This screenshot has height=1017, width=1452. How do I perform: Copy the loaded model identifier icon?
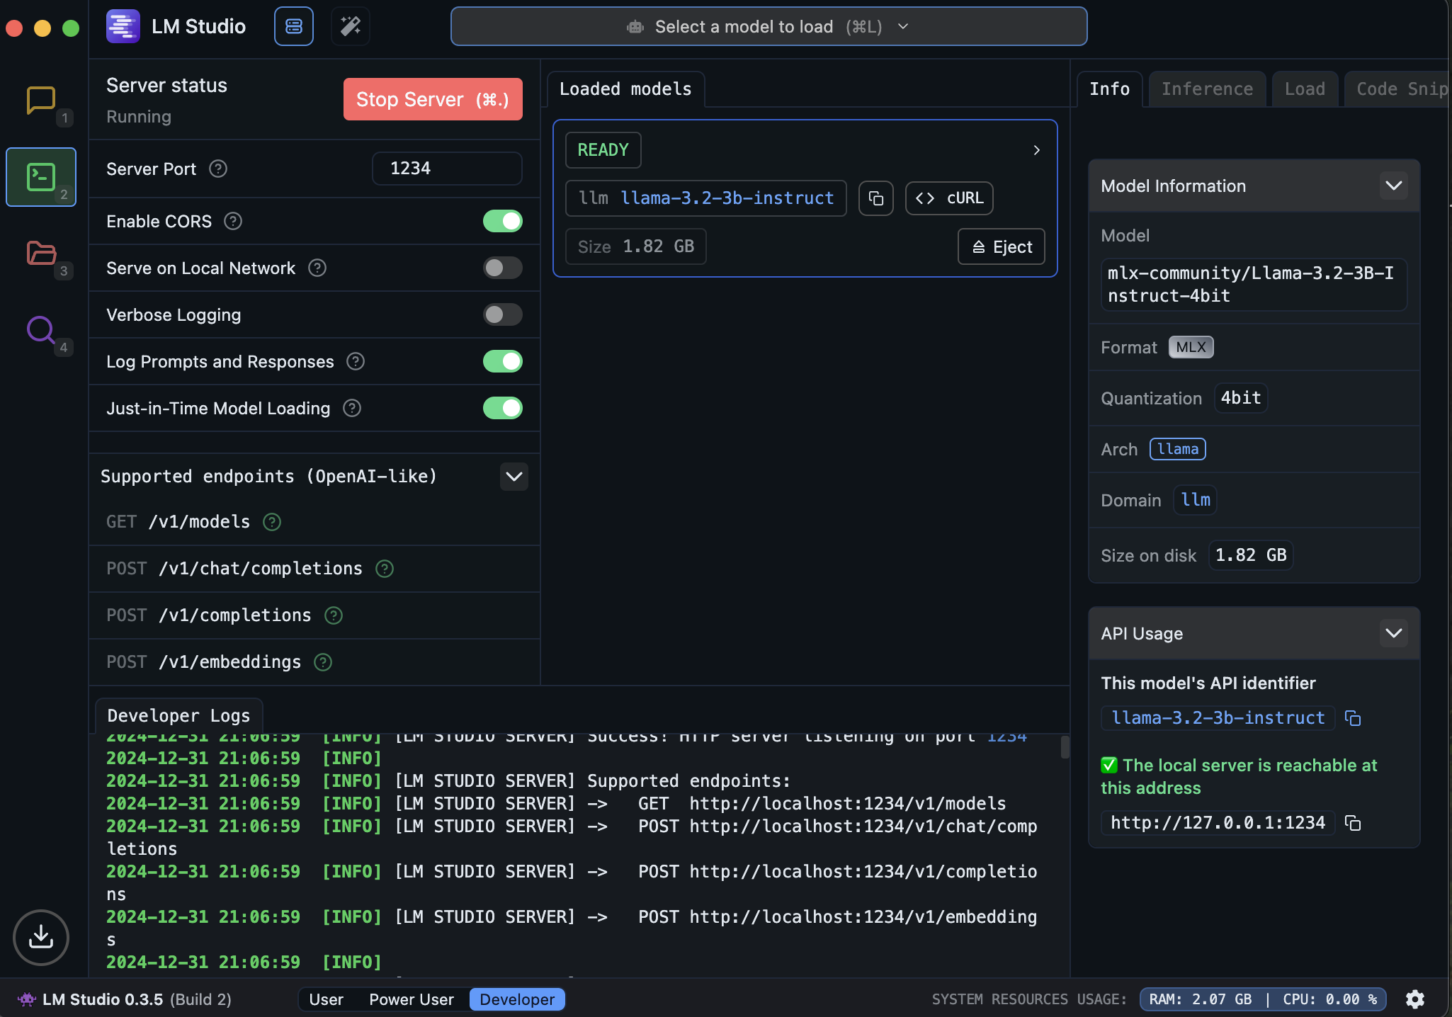tap(876, 198)
